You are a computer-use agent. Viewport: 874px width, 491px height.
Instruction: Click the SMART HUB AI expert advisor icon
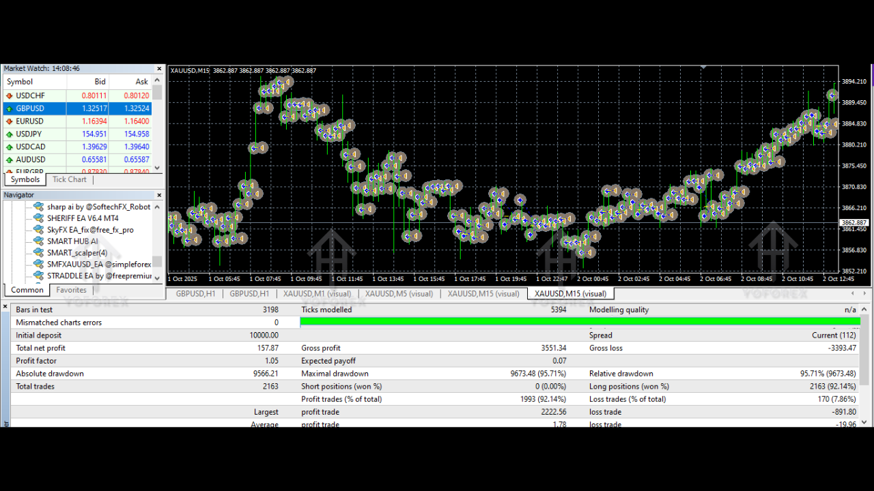(x=38, y=241)
